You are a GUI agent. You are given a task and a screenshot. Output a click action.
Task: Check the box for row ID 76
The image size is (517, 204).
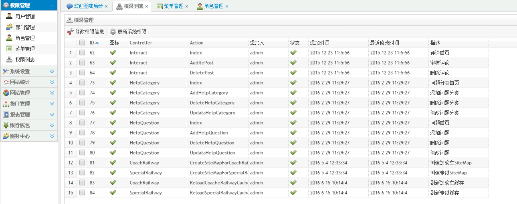pos(82,112)
